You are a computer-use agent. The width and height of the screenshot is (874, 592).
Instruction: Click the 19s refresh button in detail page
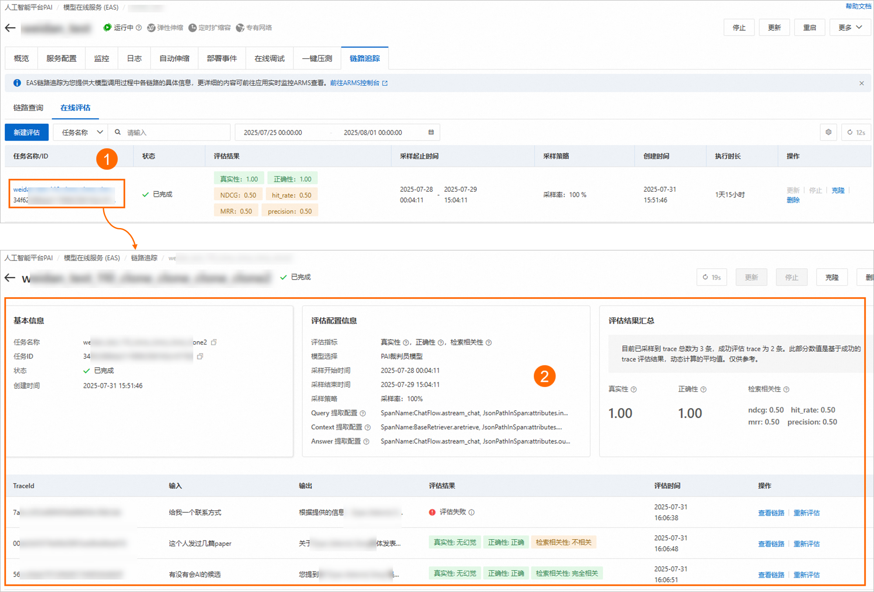pyautogui.click(x=711, y=277)
